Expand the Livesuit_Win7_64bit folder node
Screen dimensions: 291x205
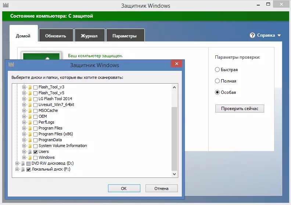pyautogui.click(x=24, y=105)
